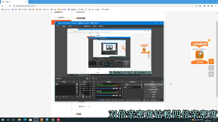Remove scene using minus icon in Scenes panel
The width and height of the screenshot is (218, 122).
60,97
